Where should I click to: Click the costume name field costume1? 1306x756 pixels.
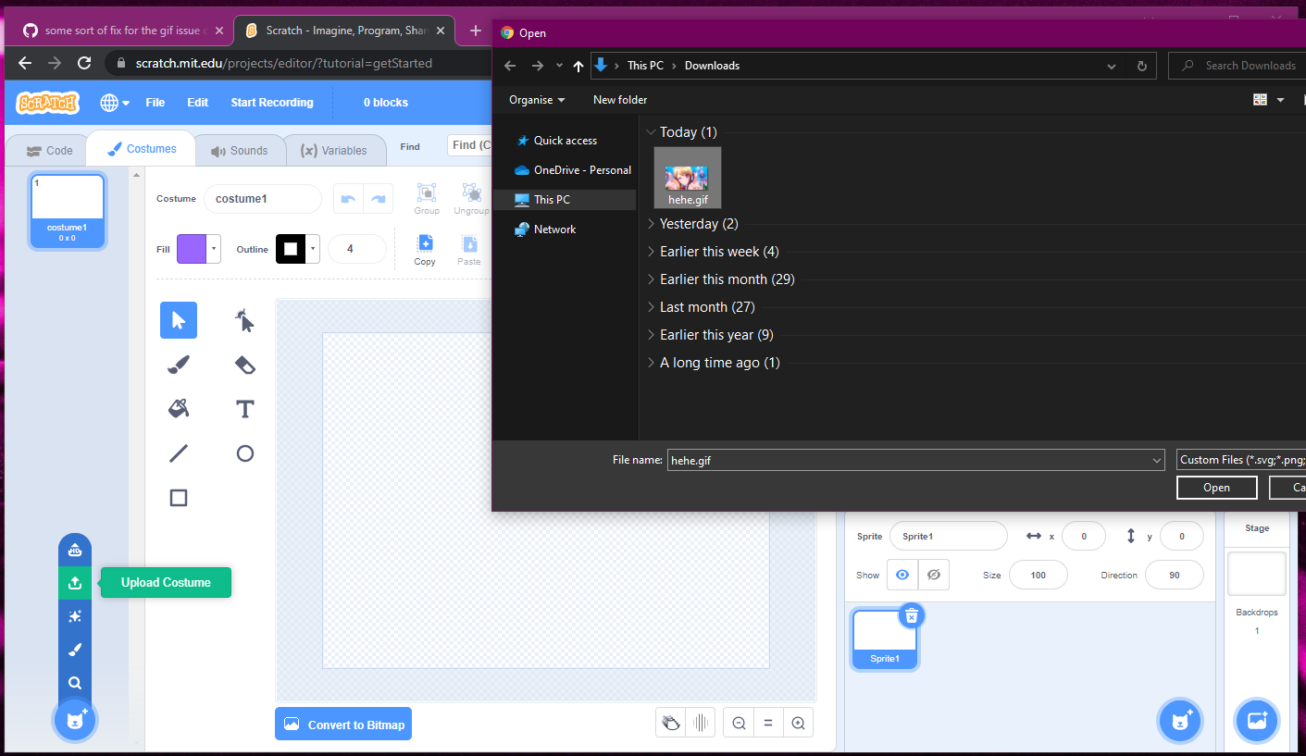pos(263,199)
